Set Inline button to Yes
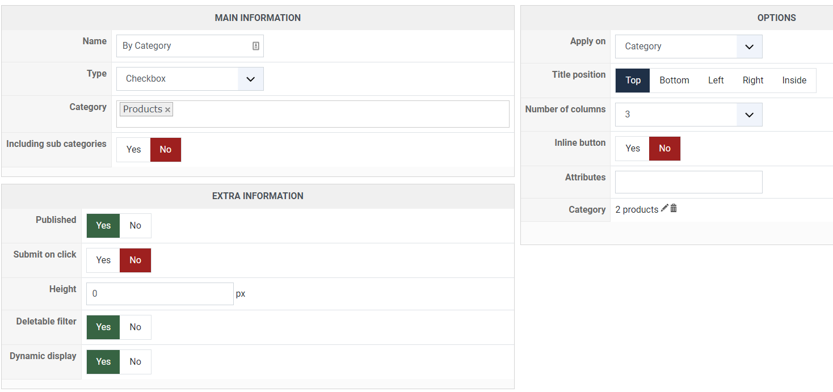 coord(633,149)
